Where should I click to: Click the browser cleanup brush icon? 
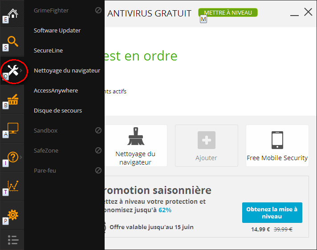[x=136, y=136]
